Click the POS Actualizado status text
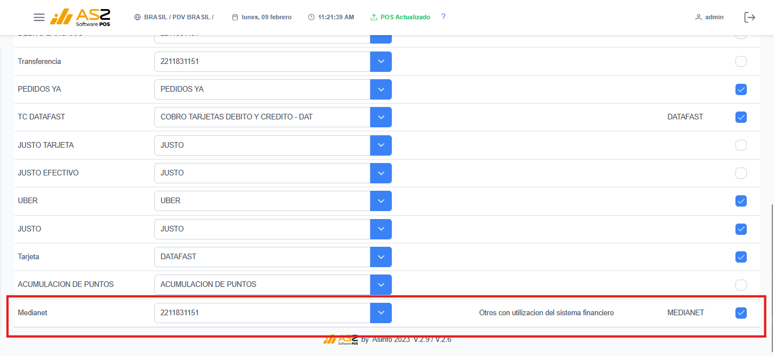774x356 pixels. tap(405, 18)
